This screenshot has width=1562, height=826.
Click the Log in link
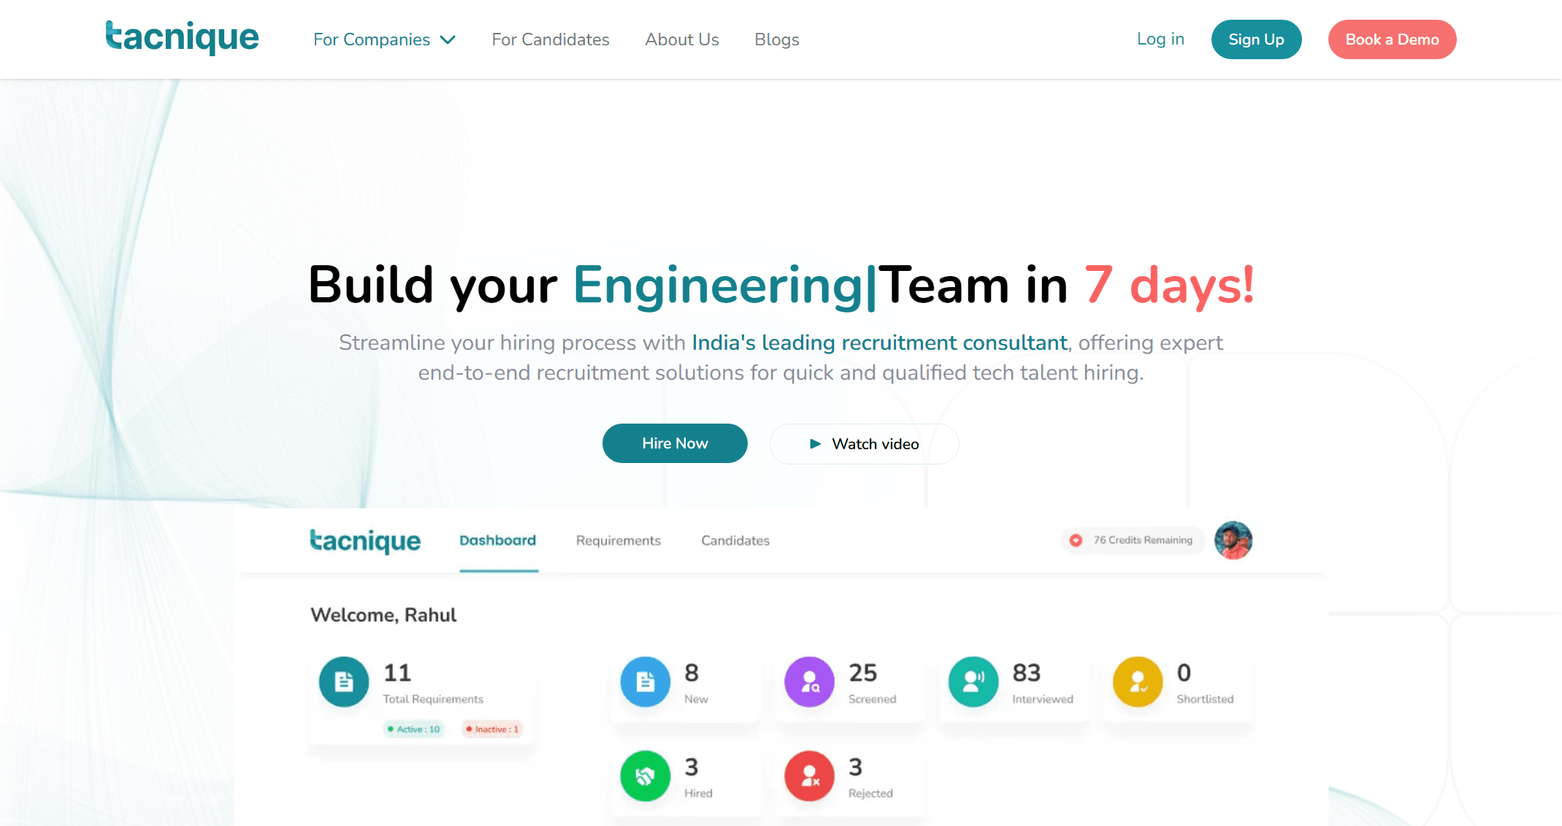point(1160,39)
